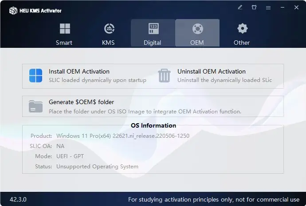306x206 pixels.
Task: Click the version number 42.3.0
Action: (x=18, y=199)
